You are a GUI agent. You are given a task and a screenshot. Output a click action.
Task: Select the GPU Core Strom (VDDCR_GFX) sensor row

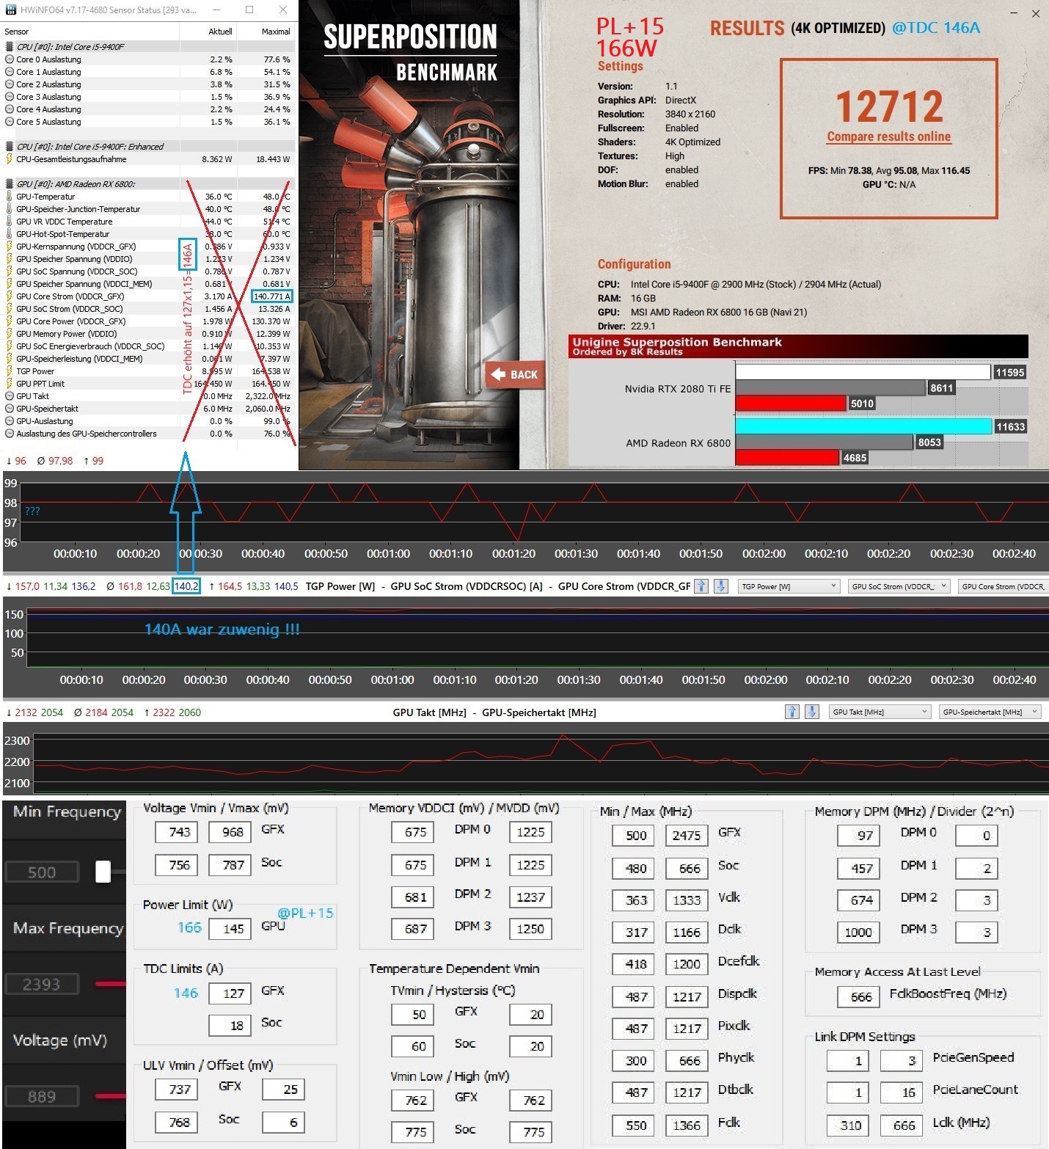149,296
